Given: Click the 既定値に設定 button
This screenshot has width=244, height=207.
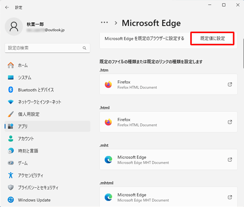Looking at the screenshot, I should 212,38.
